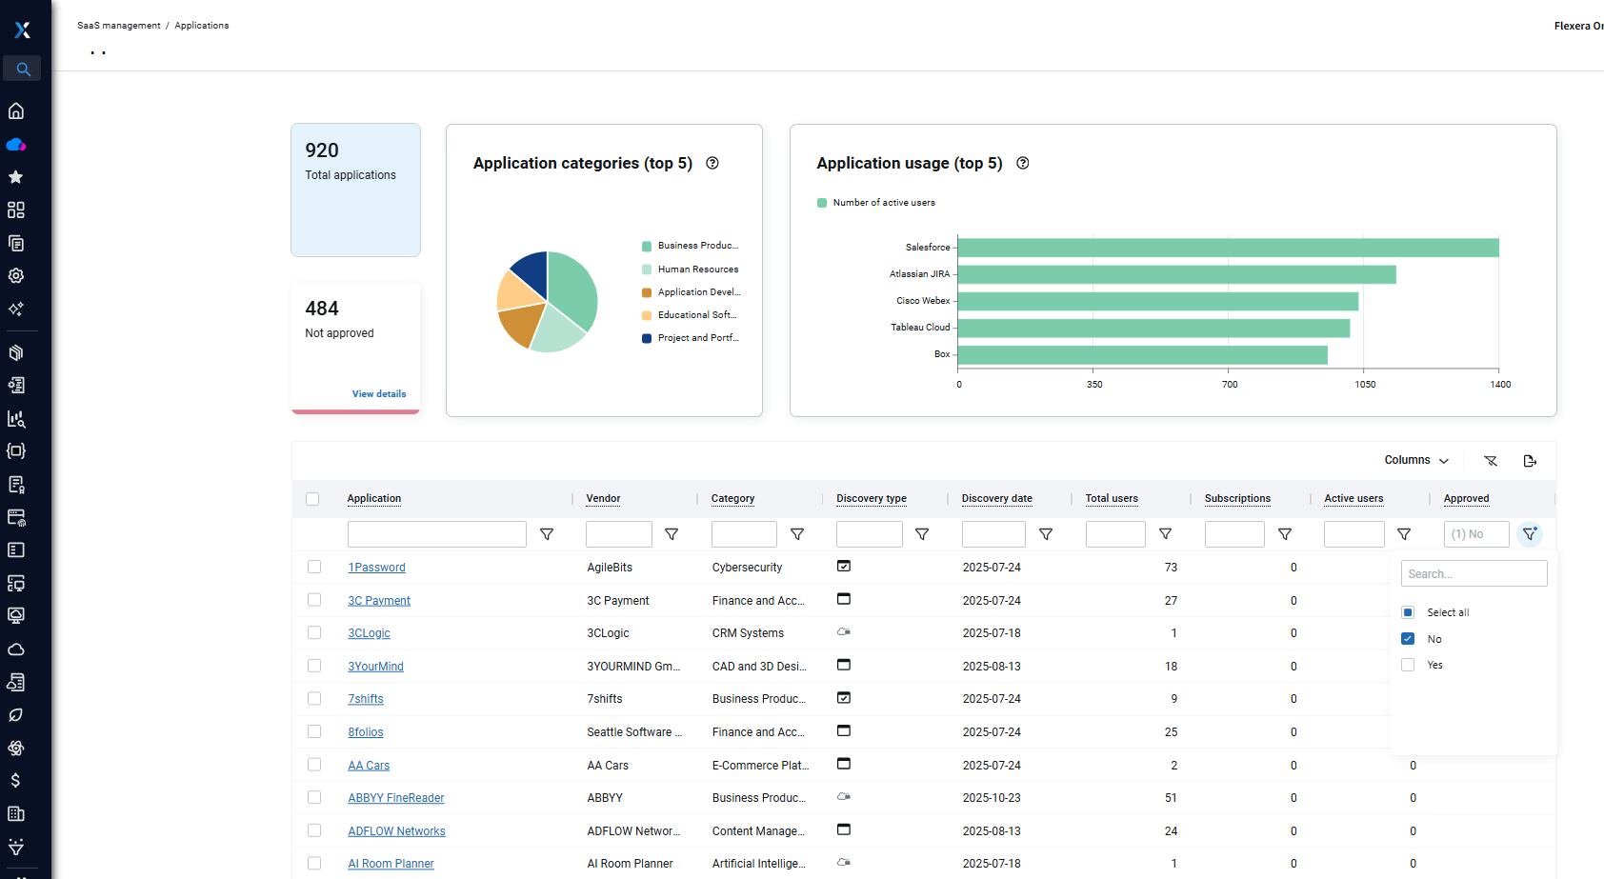Check the 3C Payment row checkbox

pyautogui.click(x=314, y=600)
